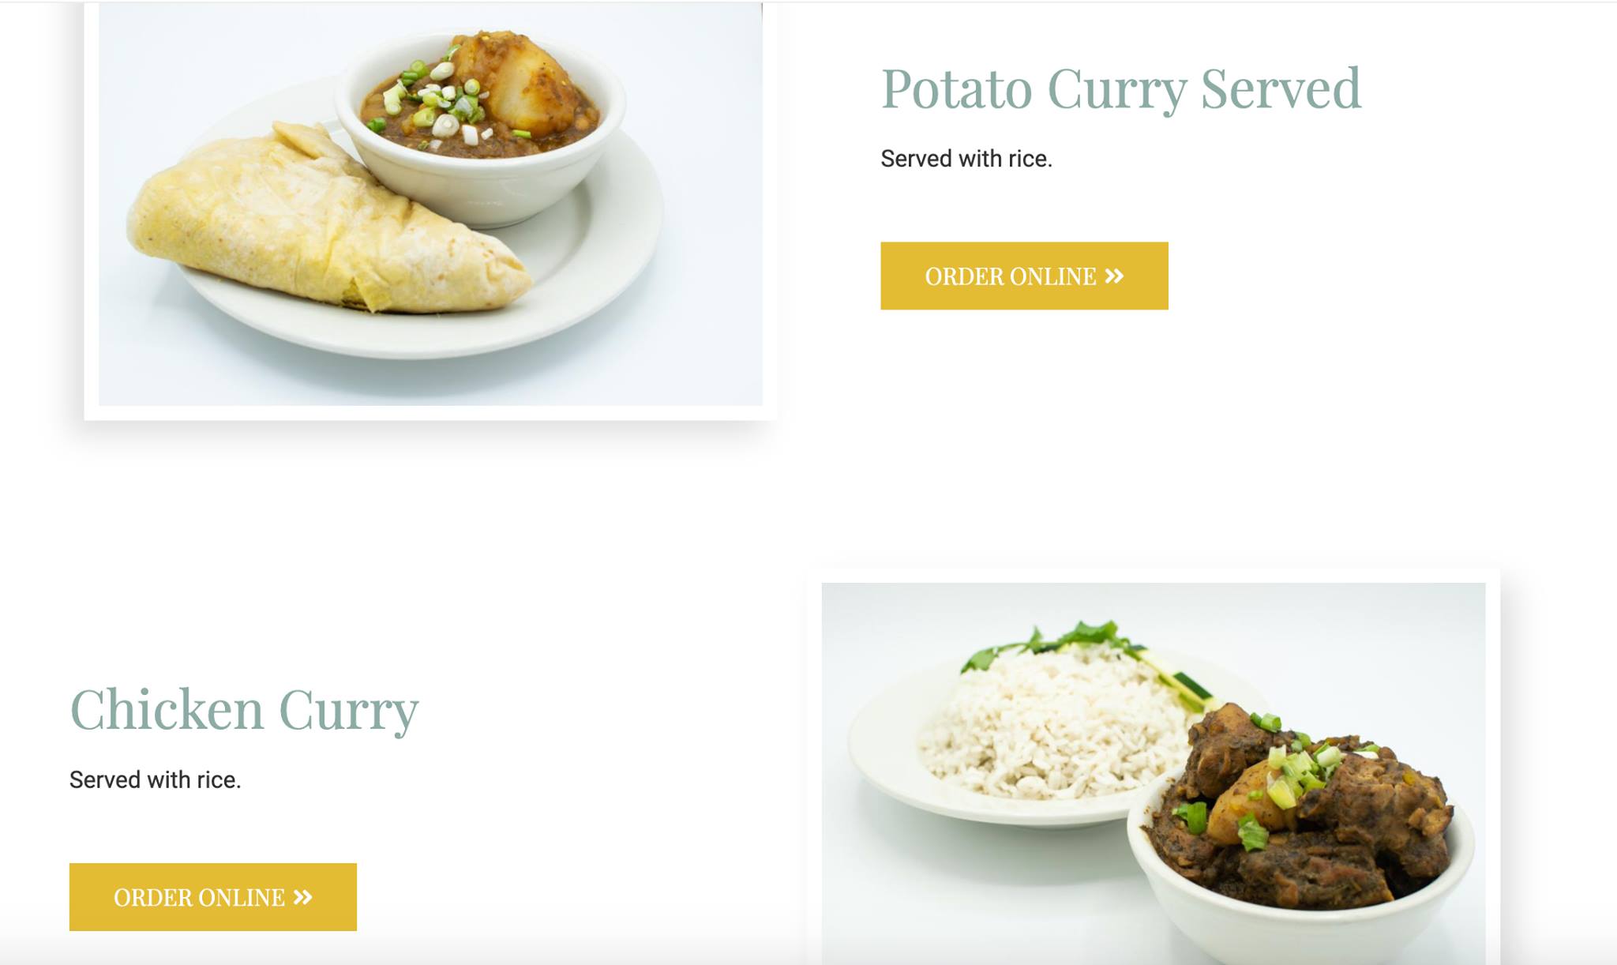Click the Chicken Curry ORDER ONLINE button
This screenshot has width=1617, height=965.
pyautogui.click(x=212, y=896)
